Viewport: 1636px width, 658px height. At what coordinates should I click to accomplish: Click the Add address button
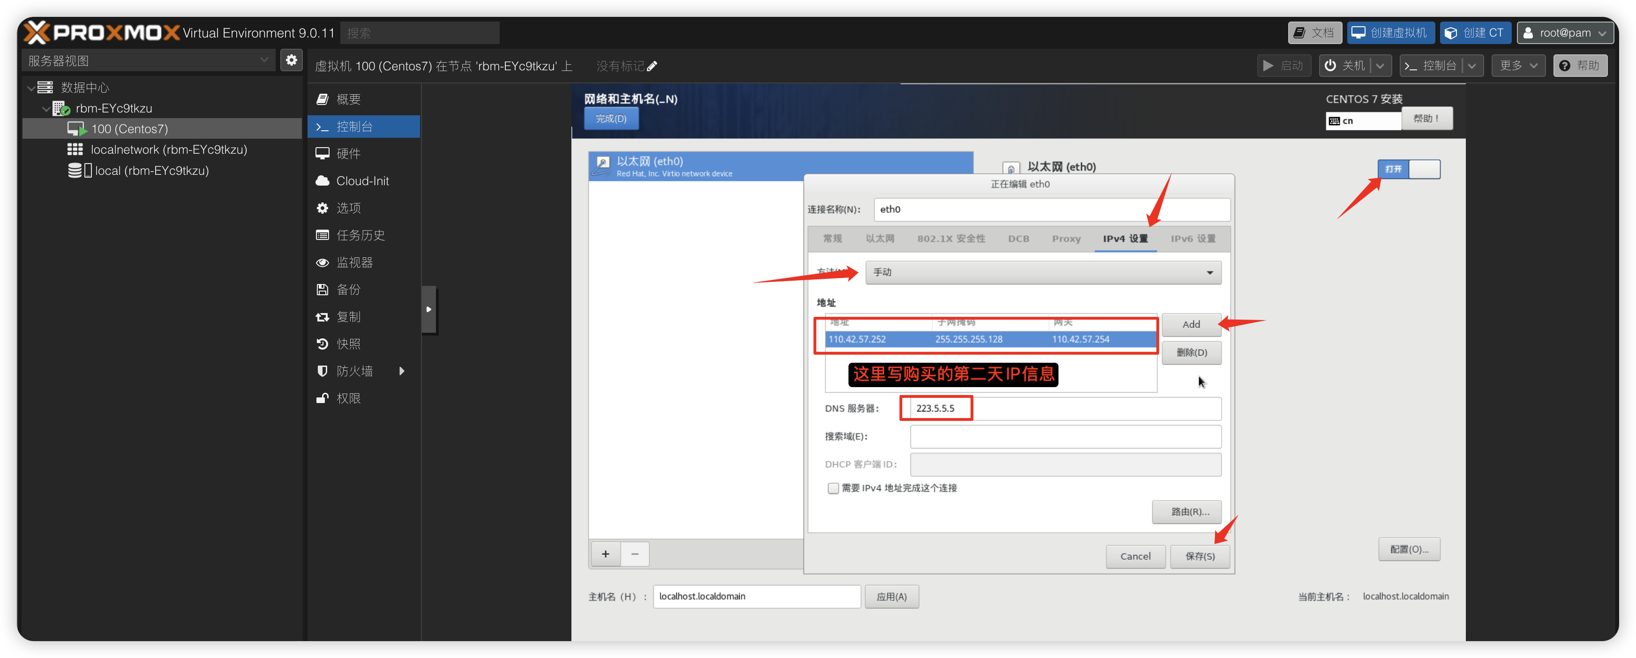point(1191,325)
